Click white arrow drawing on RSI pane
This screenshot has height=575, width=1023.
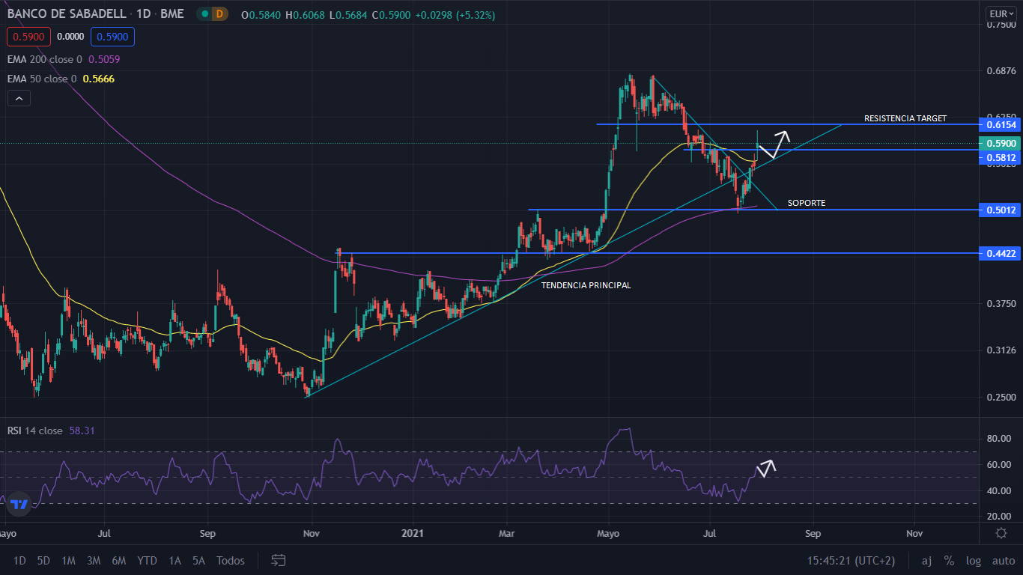(765, 469)
